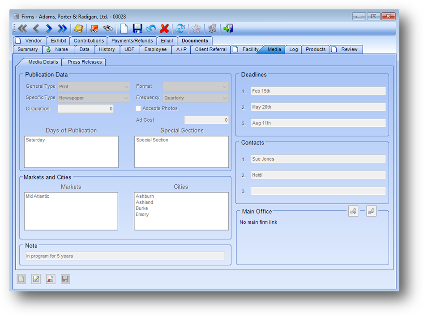Viewport: 424px width, 316px height.
Task: Click the delete media record icon at bottom
Action: (x=51, y=279)
